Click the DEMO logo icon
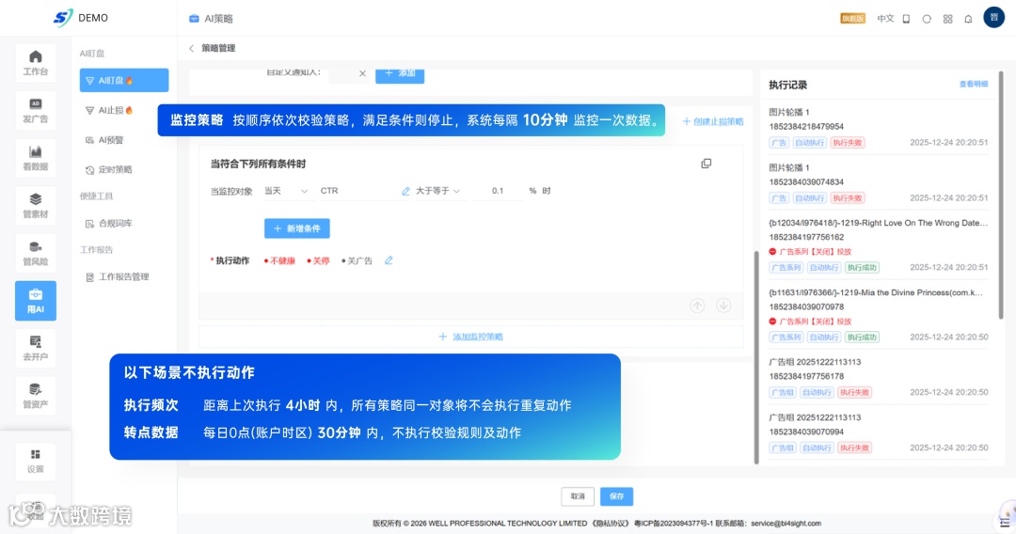The width and height of the screenshot is (1016, 534). pos(63,18)
